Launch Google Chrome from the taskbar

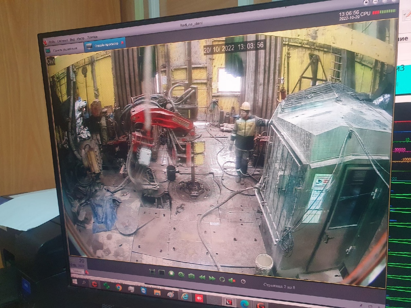coord(118,287)
